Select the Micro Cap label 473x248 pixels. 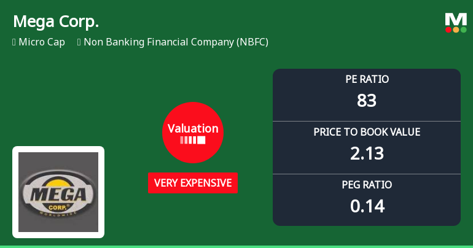(x=42, y=42)
